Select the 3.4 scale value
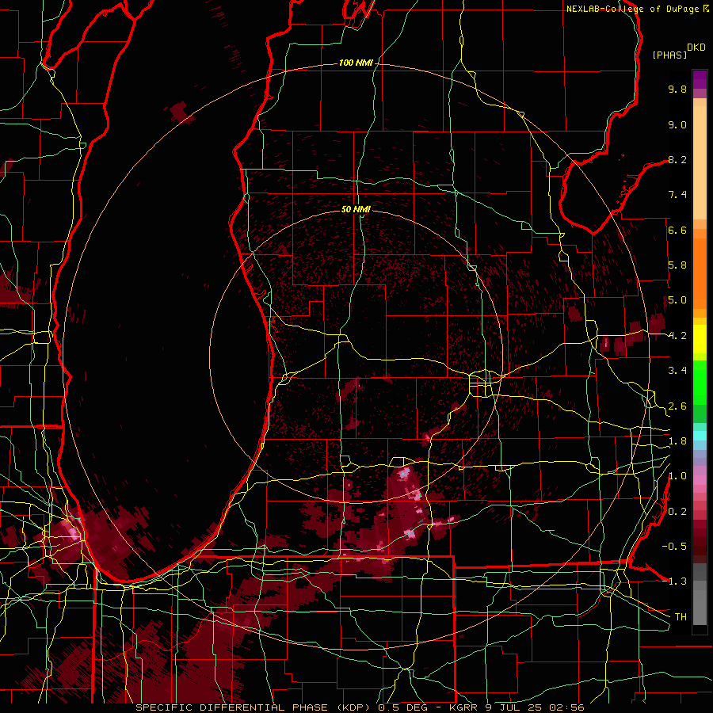713x713 pixels. (677, 371)
